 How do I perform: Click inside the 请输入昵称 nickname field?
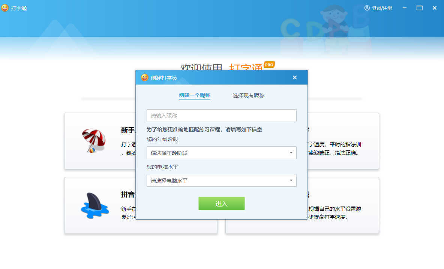coord(221,116)
